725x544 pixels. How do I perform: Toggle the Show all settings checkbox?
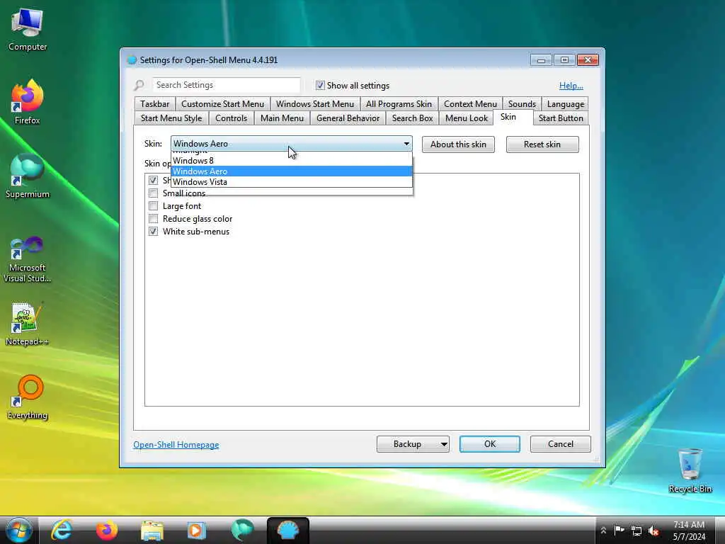pos(320,85)
